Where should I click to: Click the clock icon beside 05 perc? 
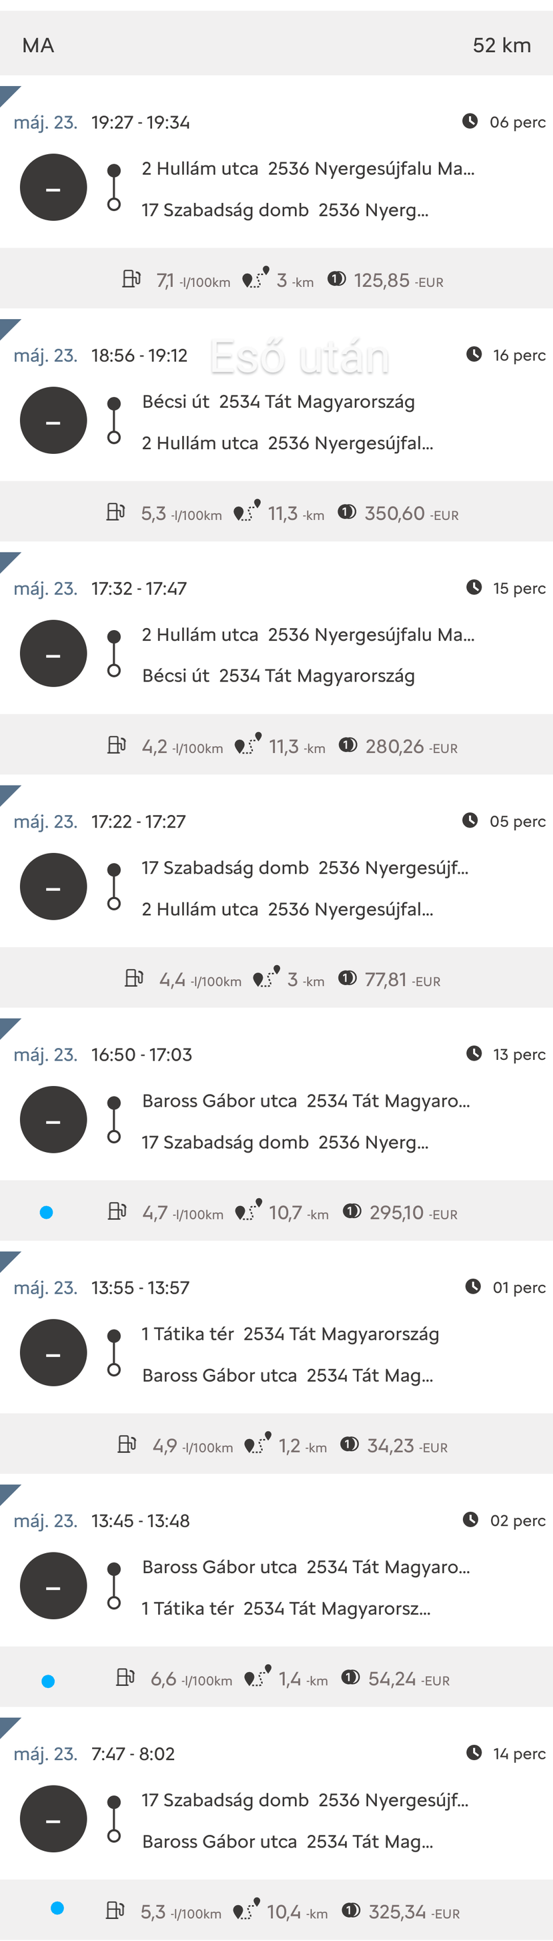pyautogui.click(x=470, y=820)
